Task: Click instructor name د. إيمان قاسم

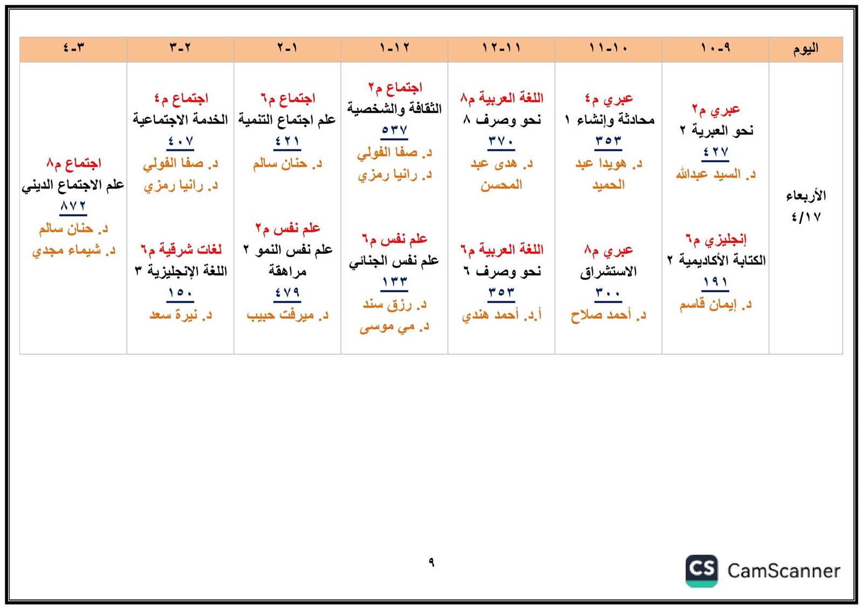Action: pyautogui.click(x=715, y=304)
